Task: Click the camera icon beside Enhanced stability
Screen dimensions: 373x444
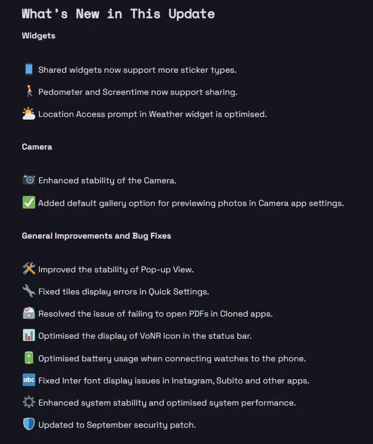Action: (x=29, y=180)
